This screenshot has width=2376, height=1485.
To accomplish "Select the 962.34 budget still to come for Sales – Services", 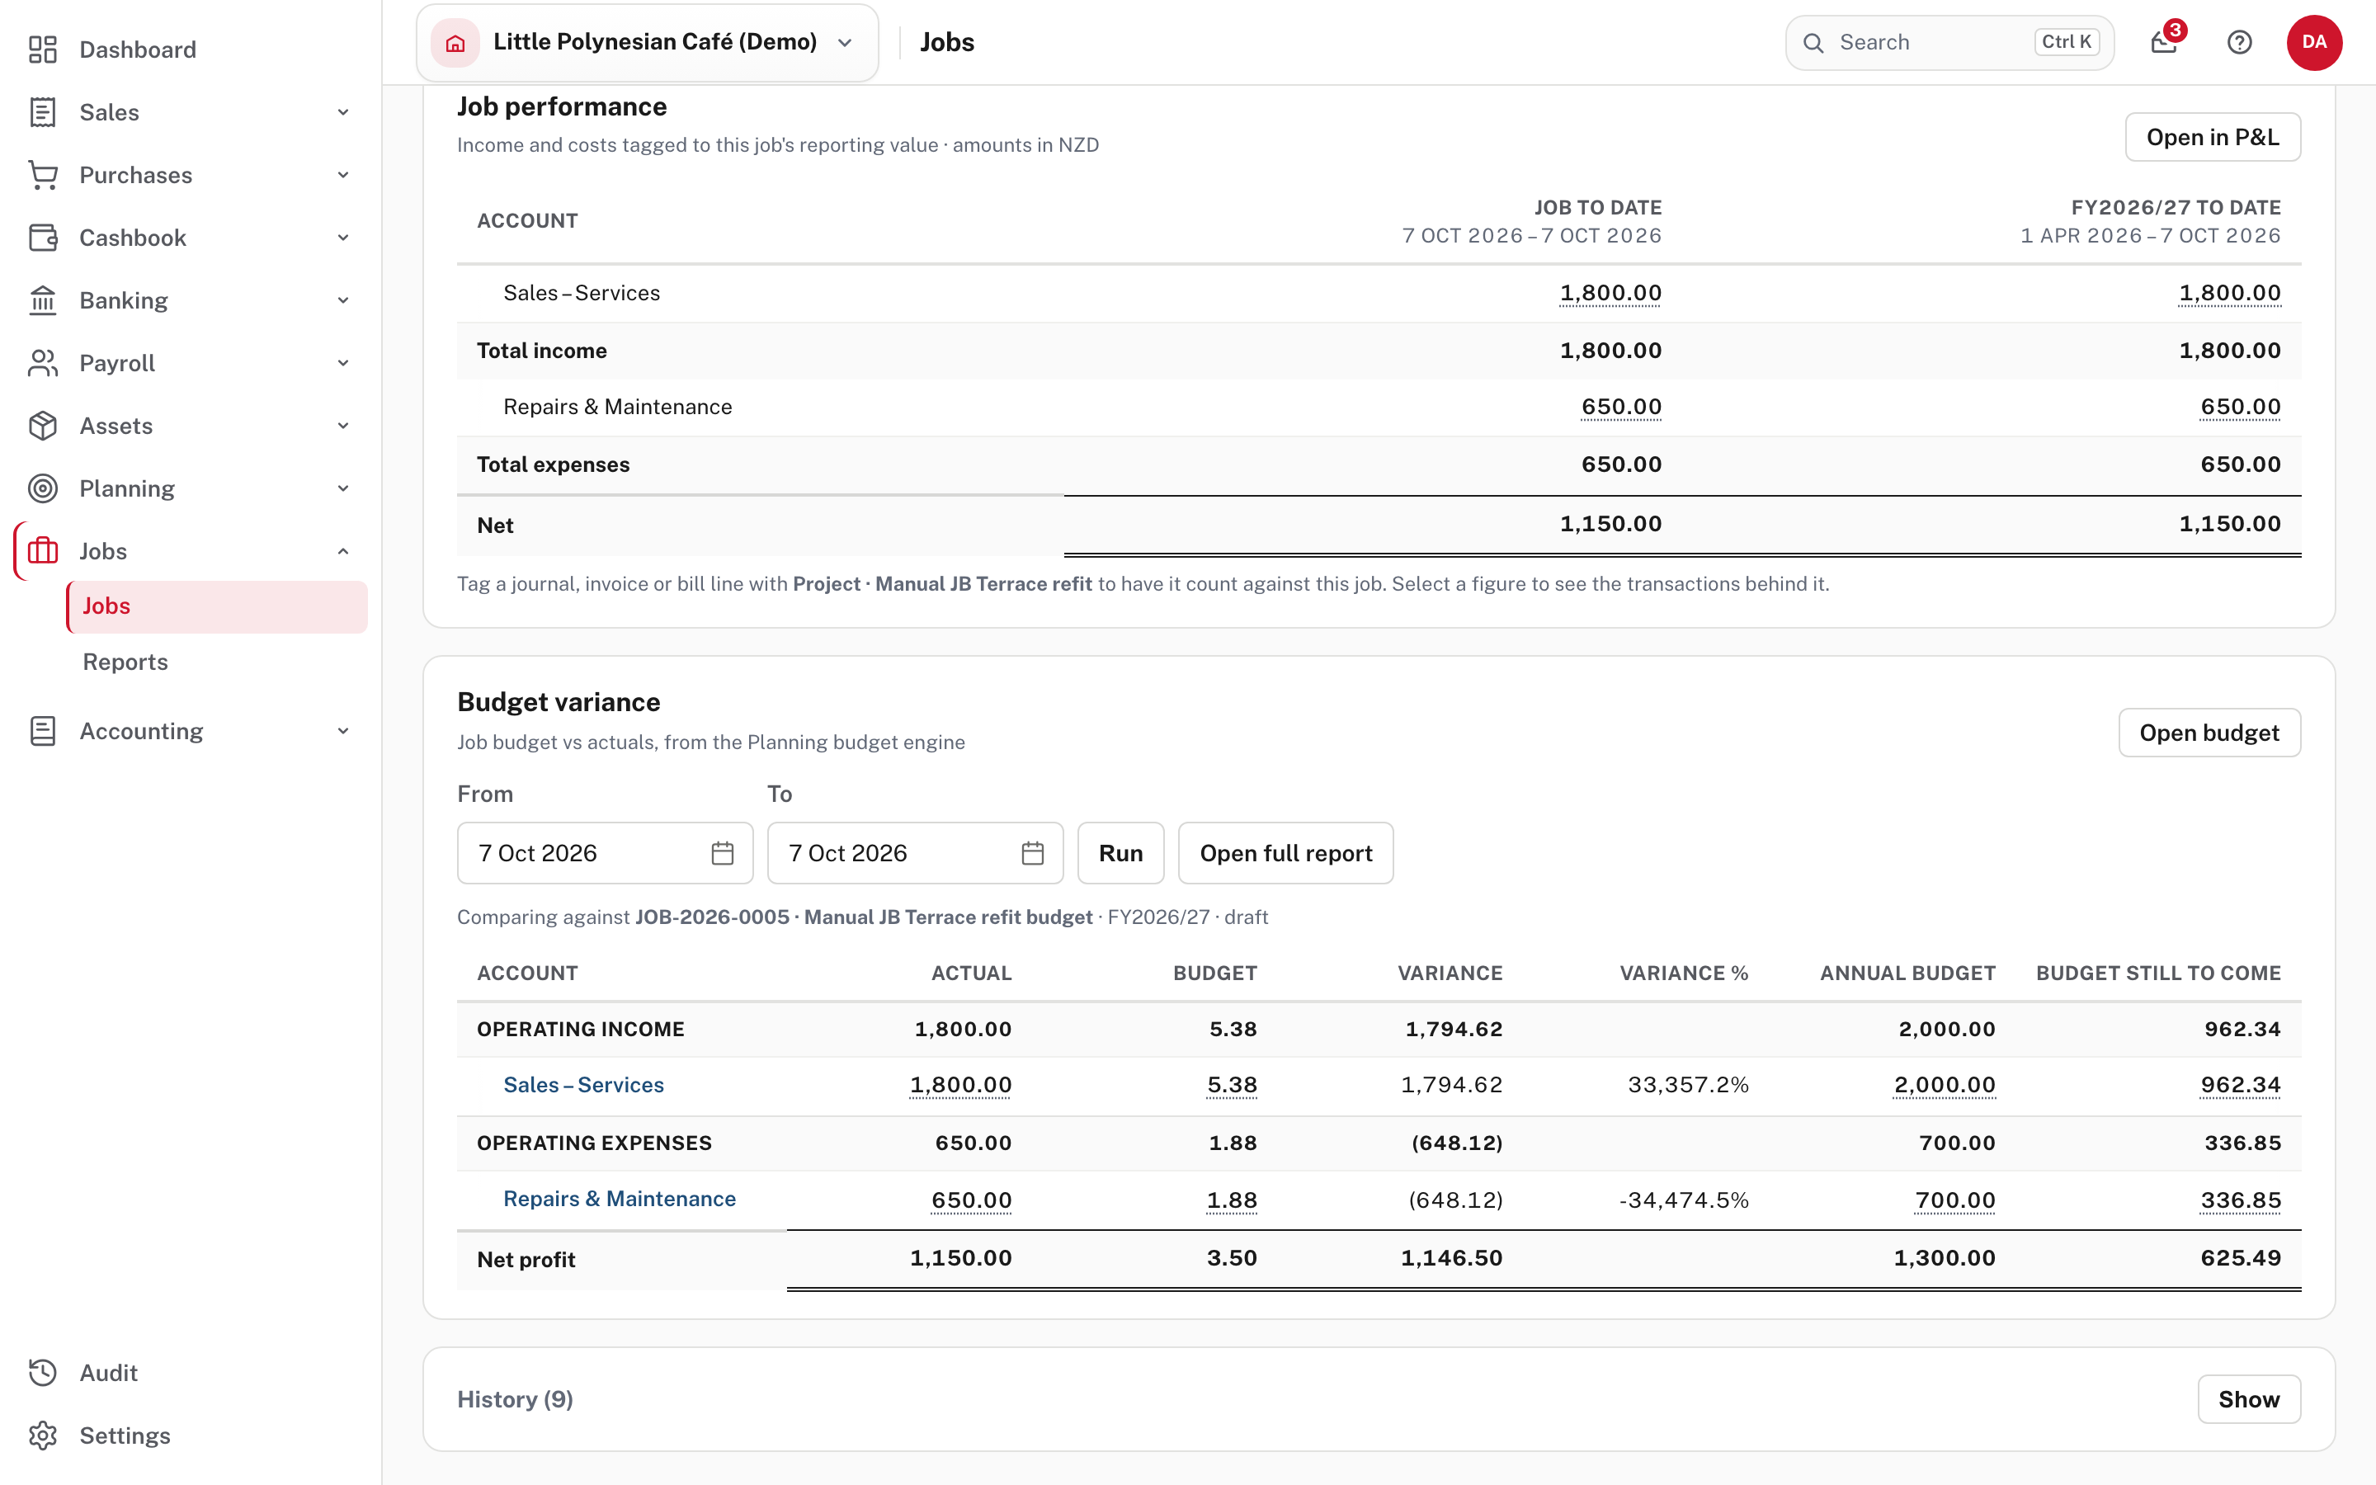I will coord(2241,1084).
